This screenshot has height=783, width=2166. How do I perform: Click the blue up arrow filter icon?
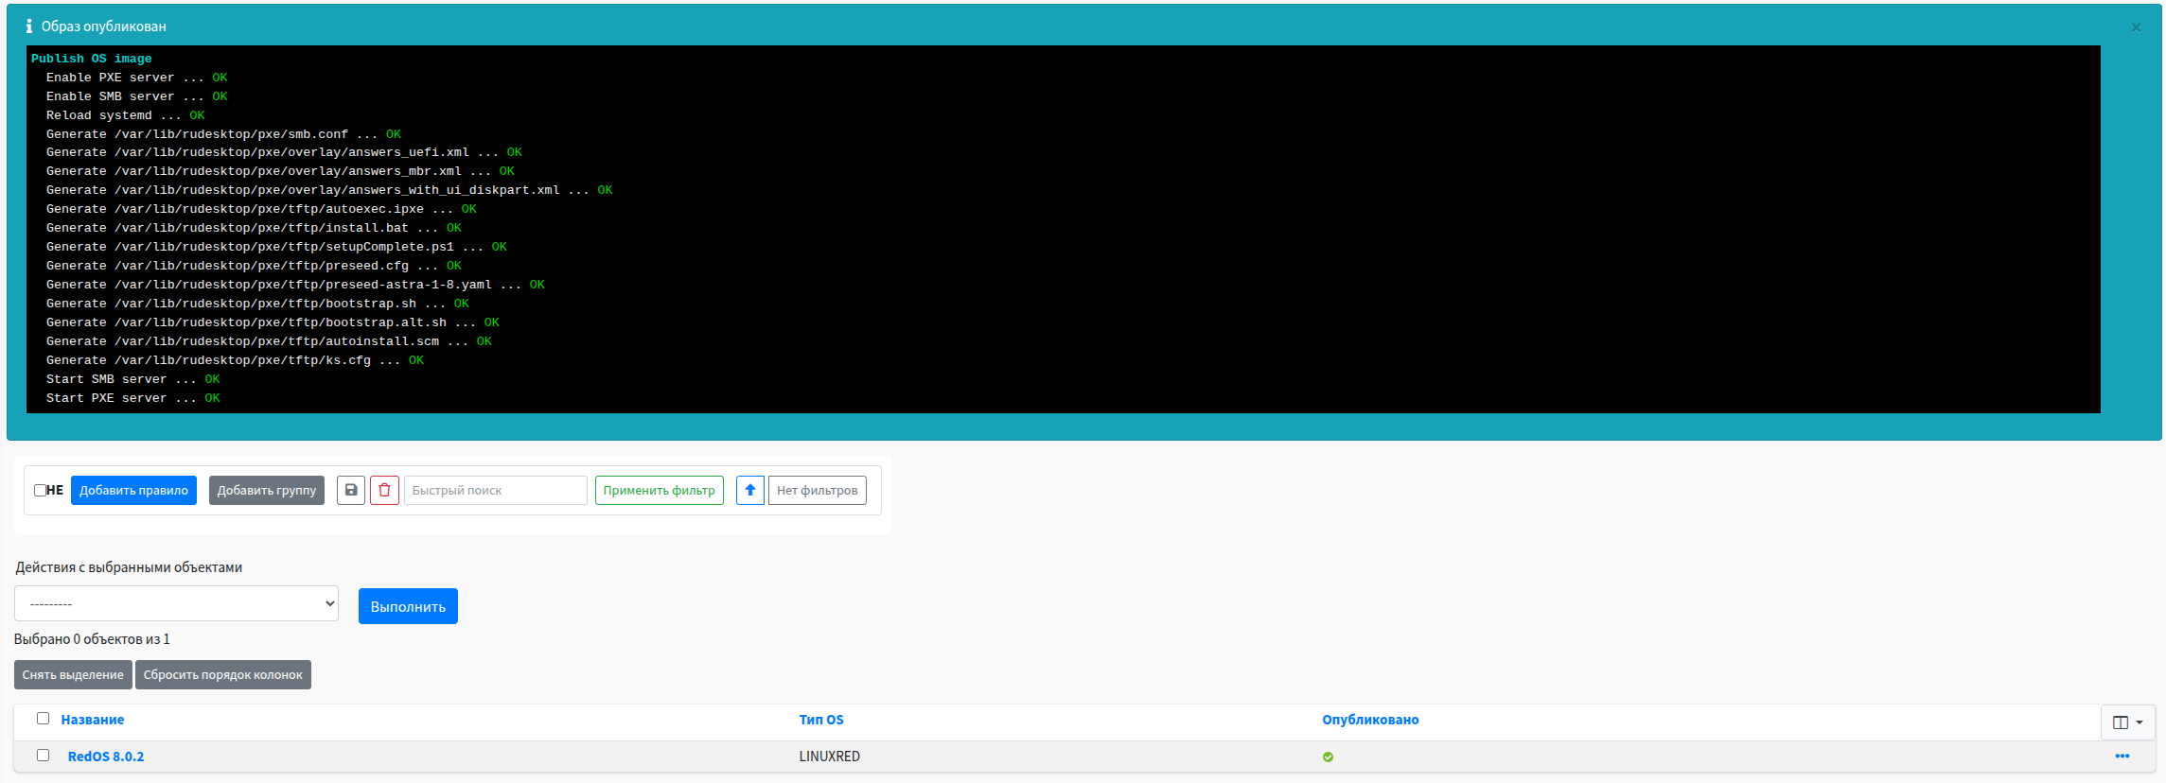(x=750, y=490)
